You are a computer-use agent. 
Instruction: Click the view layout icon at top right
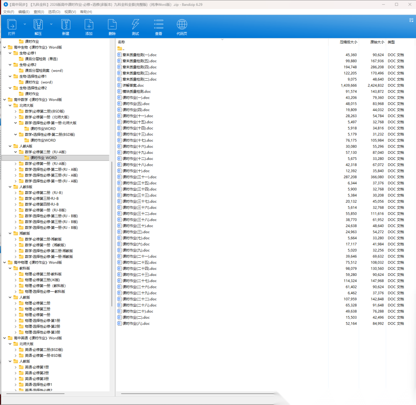(411, 20)
